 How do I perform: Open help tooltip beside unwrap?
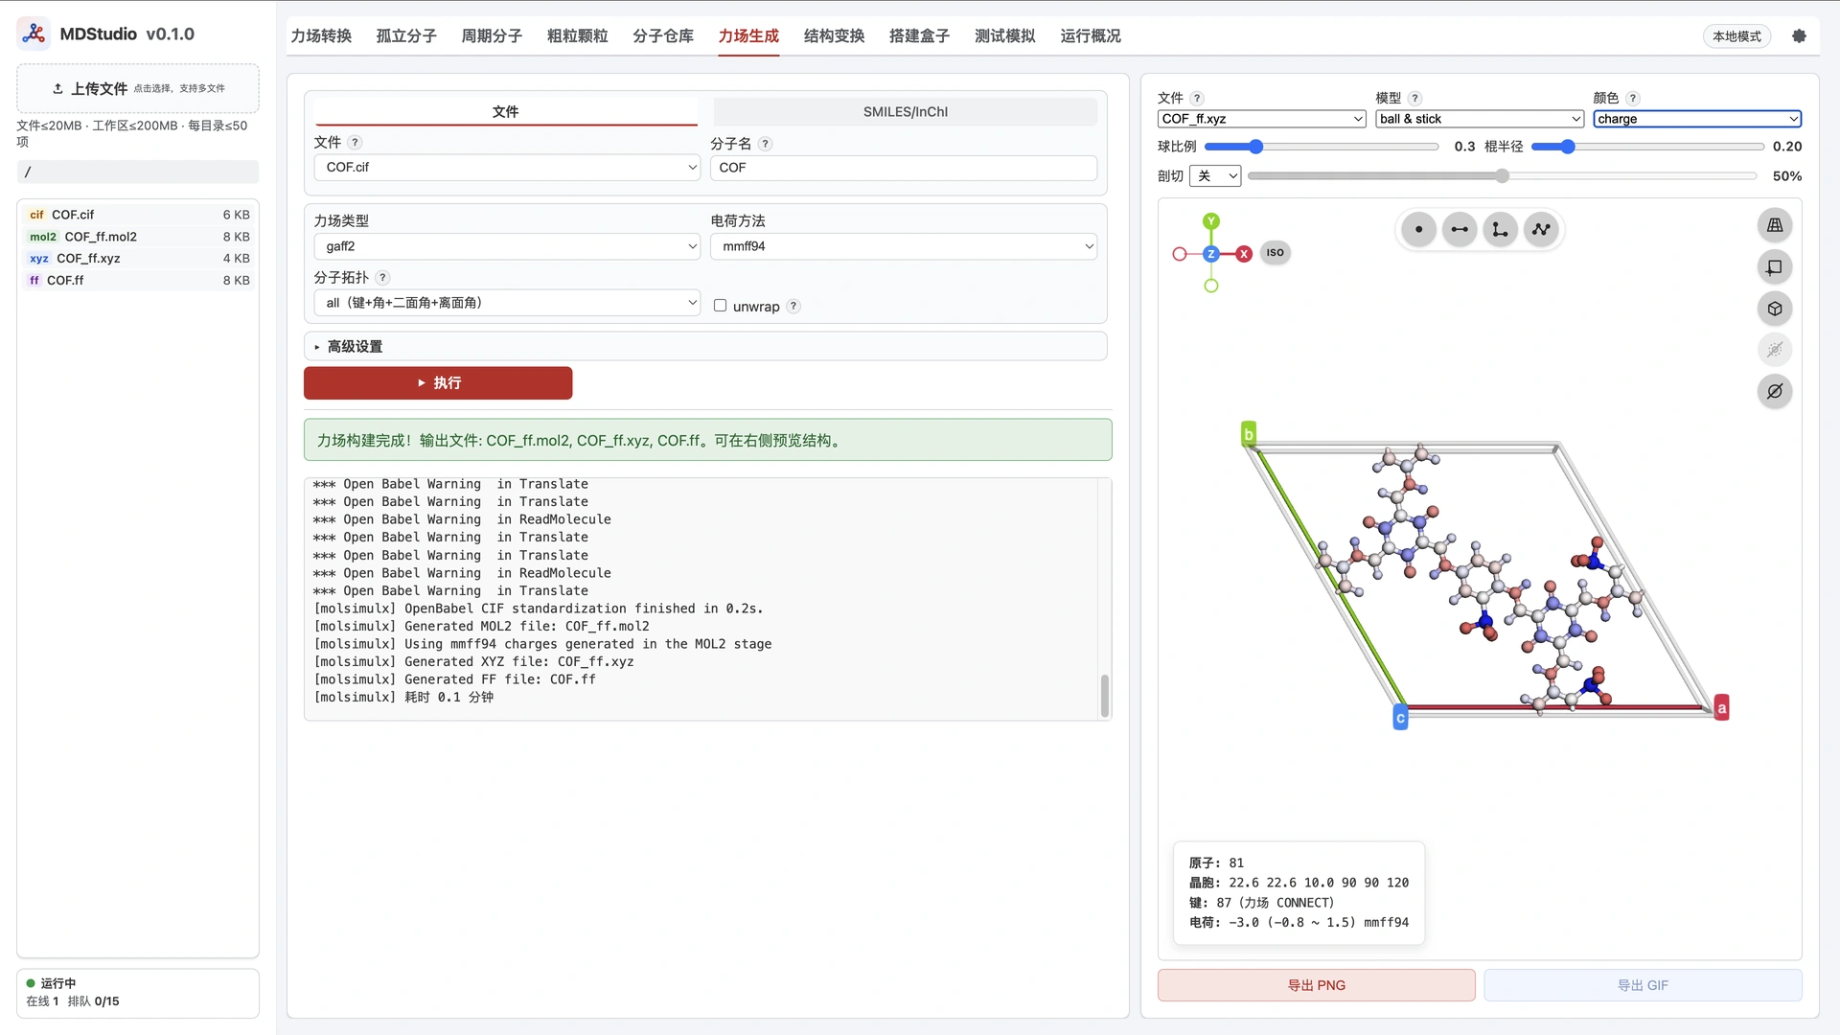(x=793, y=307)
